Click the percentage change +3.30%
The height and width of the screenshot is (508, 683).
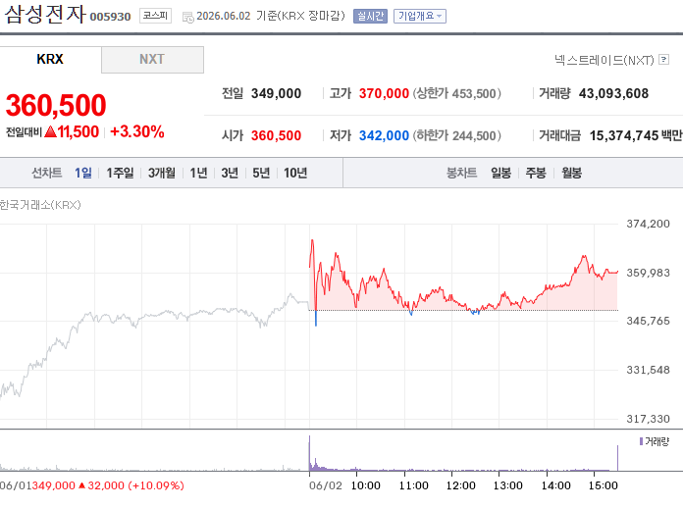coord(137,131)
